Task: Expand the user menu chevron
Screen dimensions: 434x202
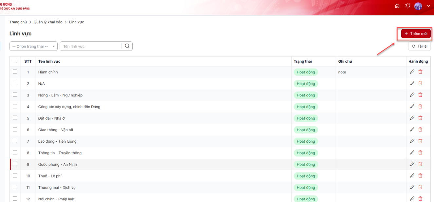Action: tap(428, 6)
